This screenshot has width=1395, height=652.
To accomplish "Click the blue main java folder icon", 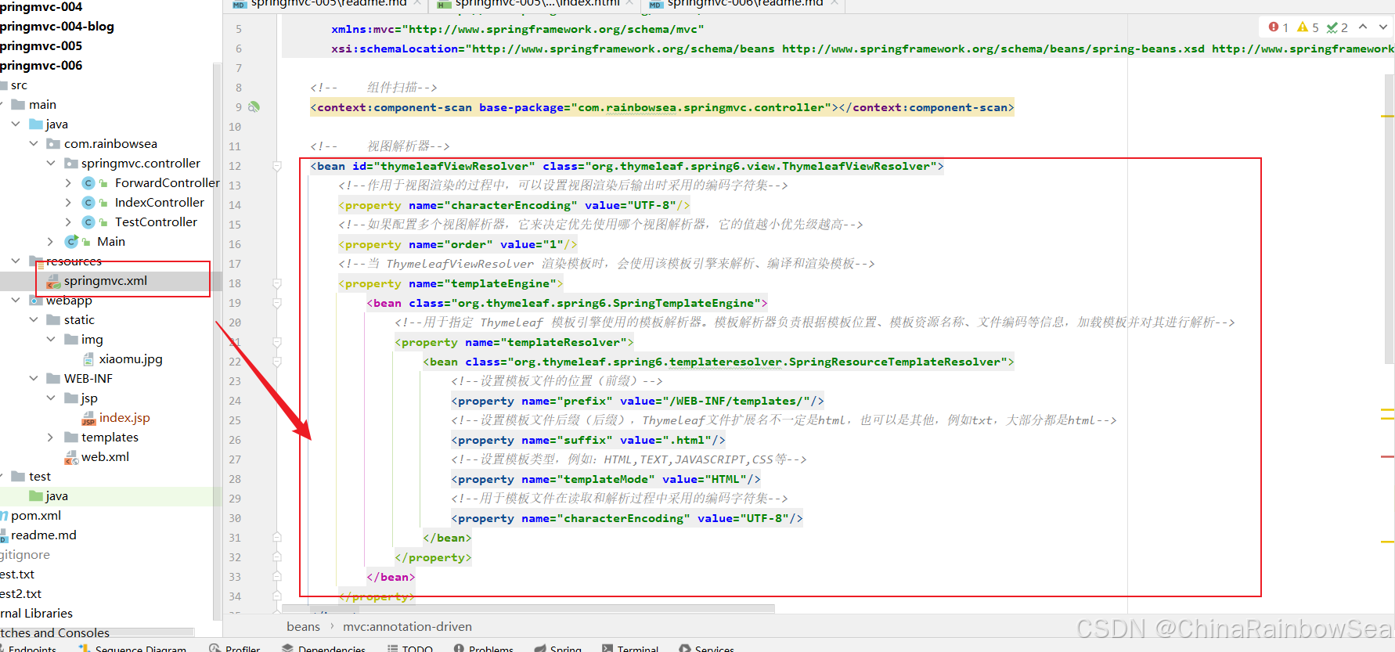I will [36, 124].
